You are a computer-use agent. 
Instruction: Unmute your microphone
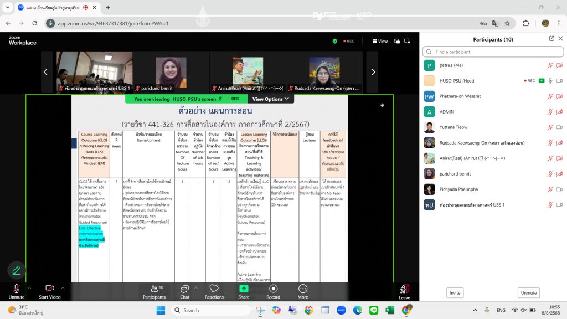tap(16, 291)
